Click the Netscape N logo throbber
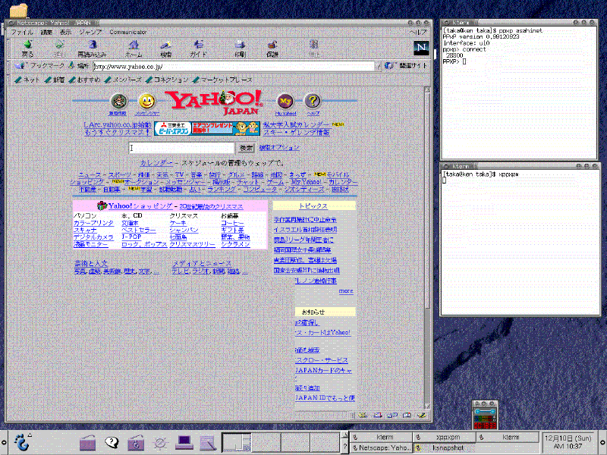Image resolution: width=607 pixels, height=455 pixels. click(x=421, y=48)
